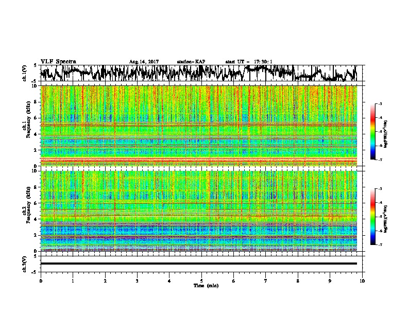This screenshot has width=408, height=315.
Task: Select the "start UT = 17:30:1" text
Action: pyautogui.click(x=249, y=62)
